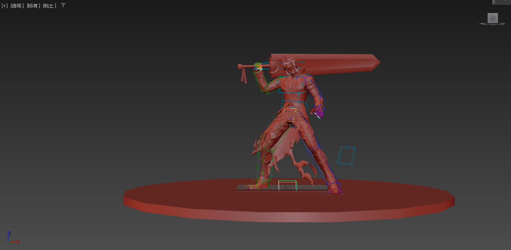The height and width of the screenshot is (250, 511).
Task: Click the 前 face of the ViewCube
Action: 493,18
